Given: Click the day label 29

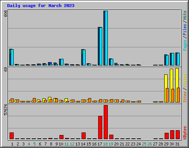Looking at the screenshot, I should tap(166, 144).
